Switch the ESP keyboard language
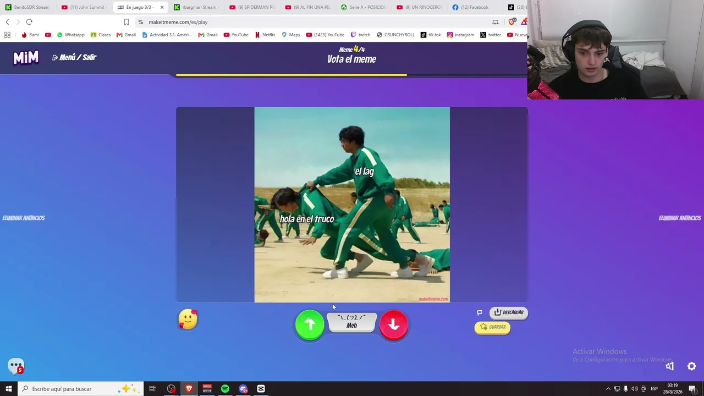The image size is (704, 396). (x=654, y=389)
